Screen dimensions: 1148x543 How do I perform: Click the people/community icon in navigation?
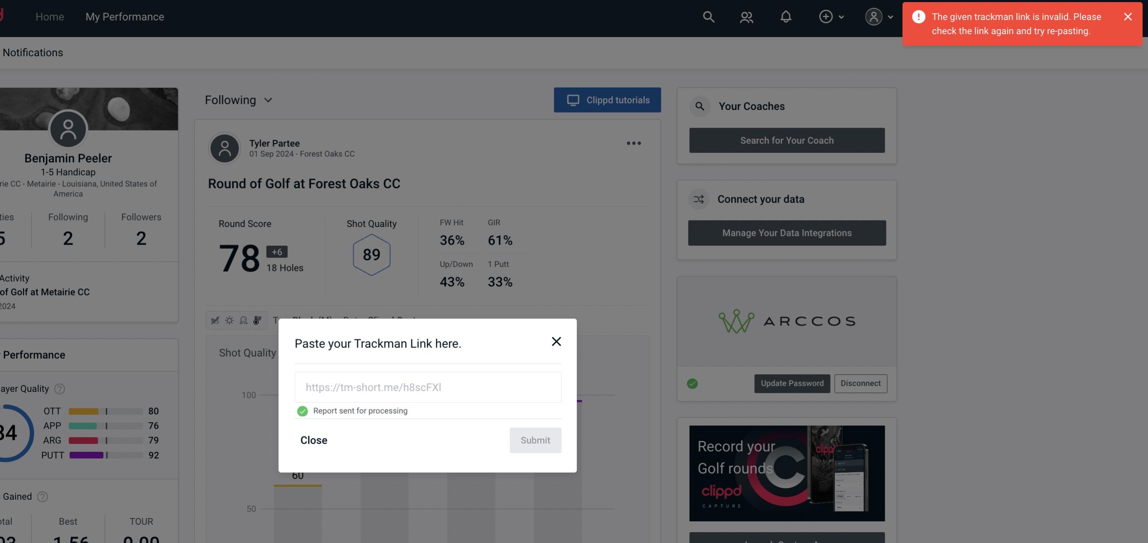coord(746,16)
